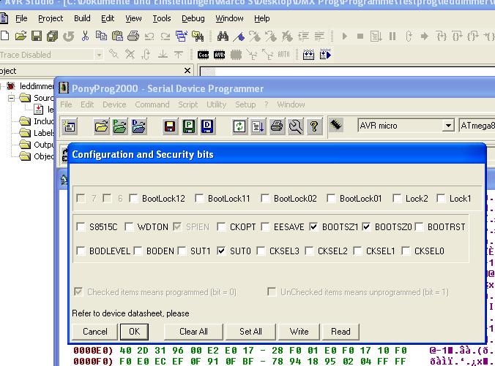Select the leddimmer project root item
Screen dimensions: 495x366
click(x=31, y=86)
